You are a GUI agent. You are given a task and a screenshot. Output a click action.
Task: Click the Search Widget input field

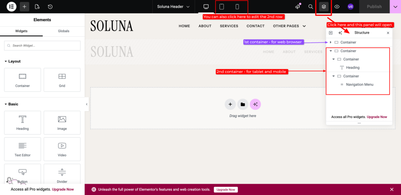click(x=42, y=46)
